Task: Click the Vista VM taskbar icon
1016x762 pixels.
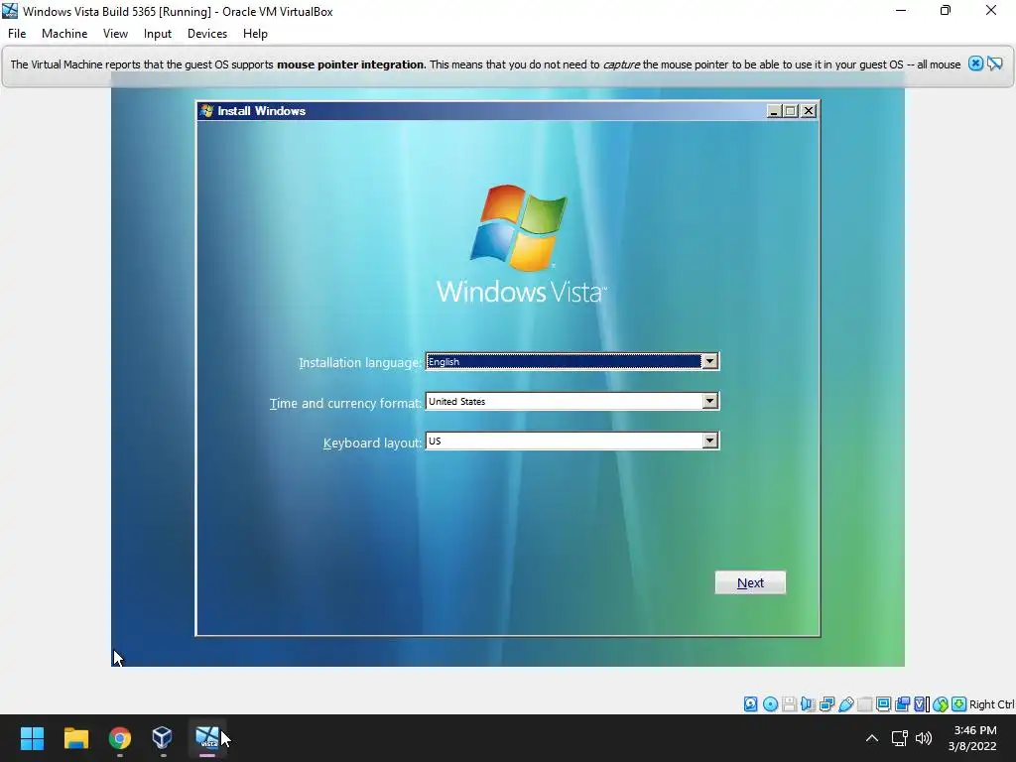Action: coord(207,738)
